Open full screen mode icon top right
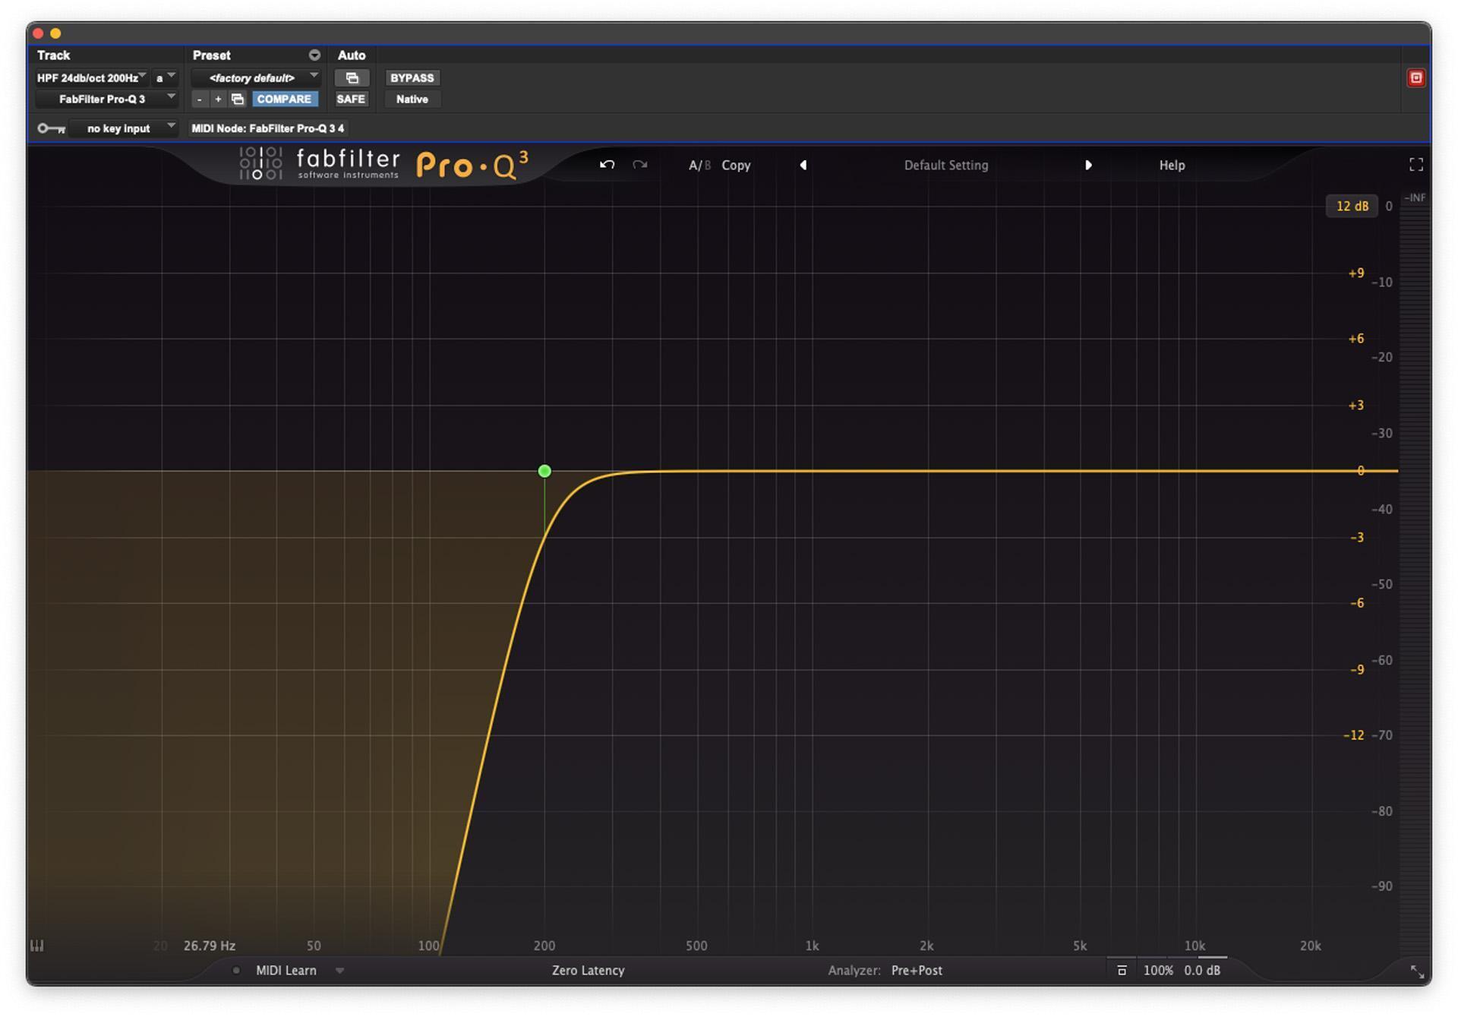 (x=1415, y=164)
